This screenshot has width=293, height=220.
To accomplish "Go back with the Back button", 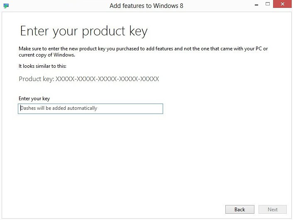I will click(x=240, y=209).
